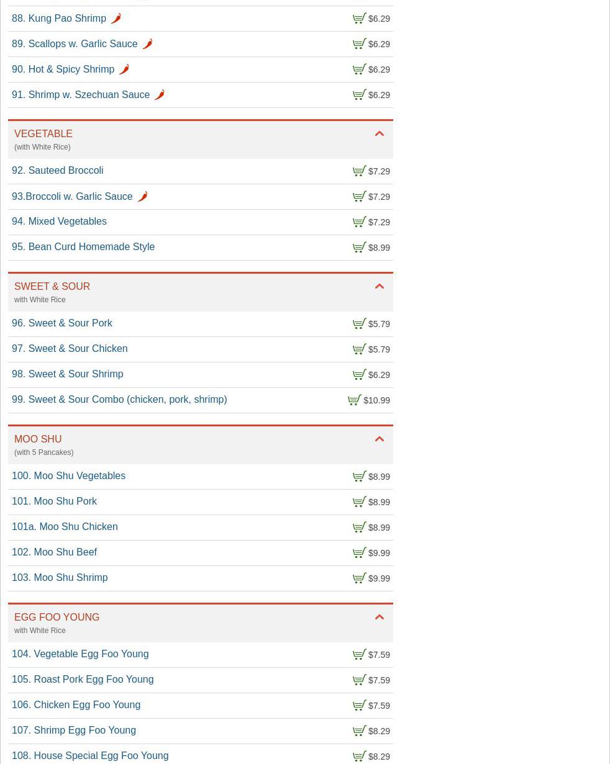Click cart icon next to Bean Curd Homemade Style
The height and width of the screenshot is (764, 610).
(360, 248)
